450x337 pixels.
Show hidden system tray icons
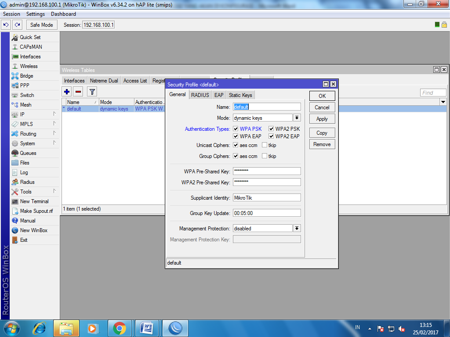(370, 329)
